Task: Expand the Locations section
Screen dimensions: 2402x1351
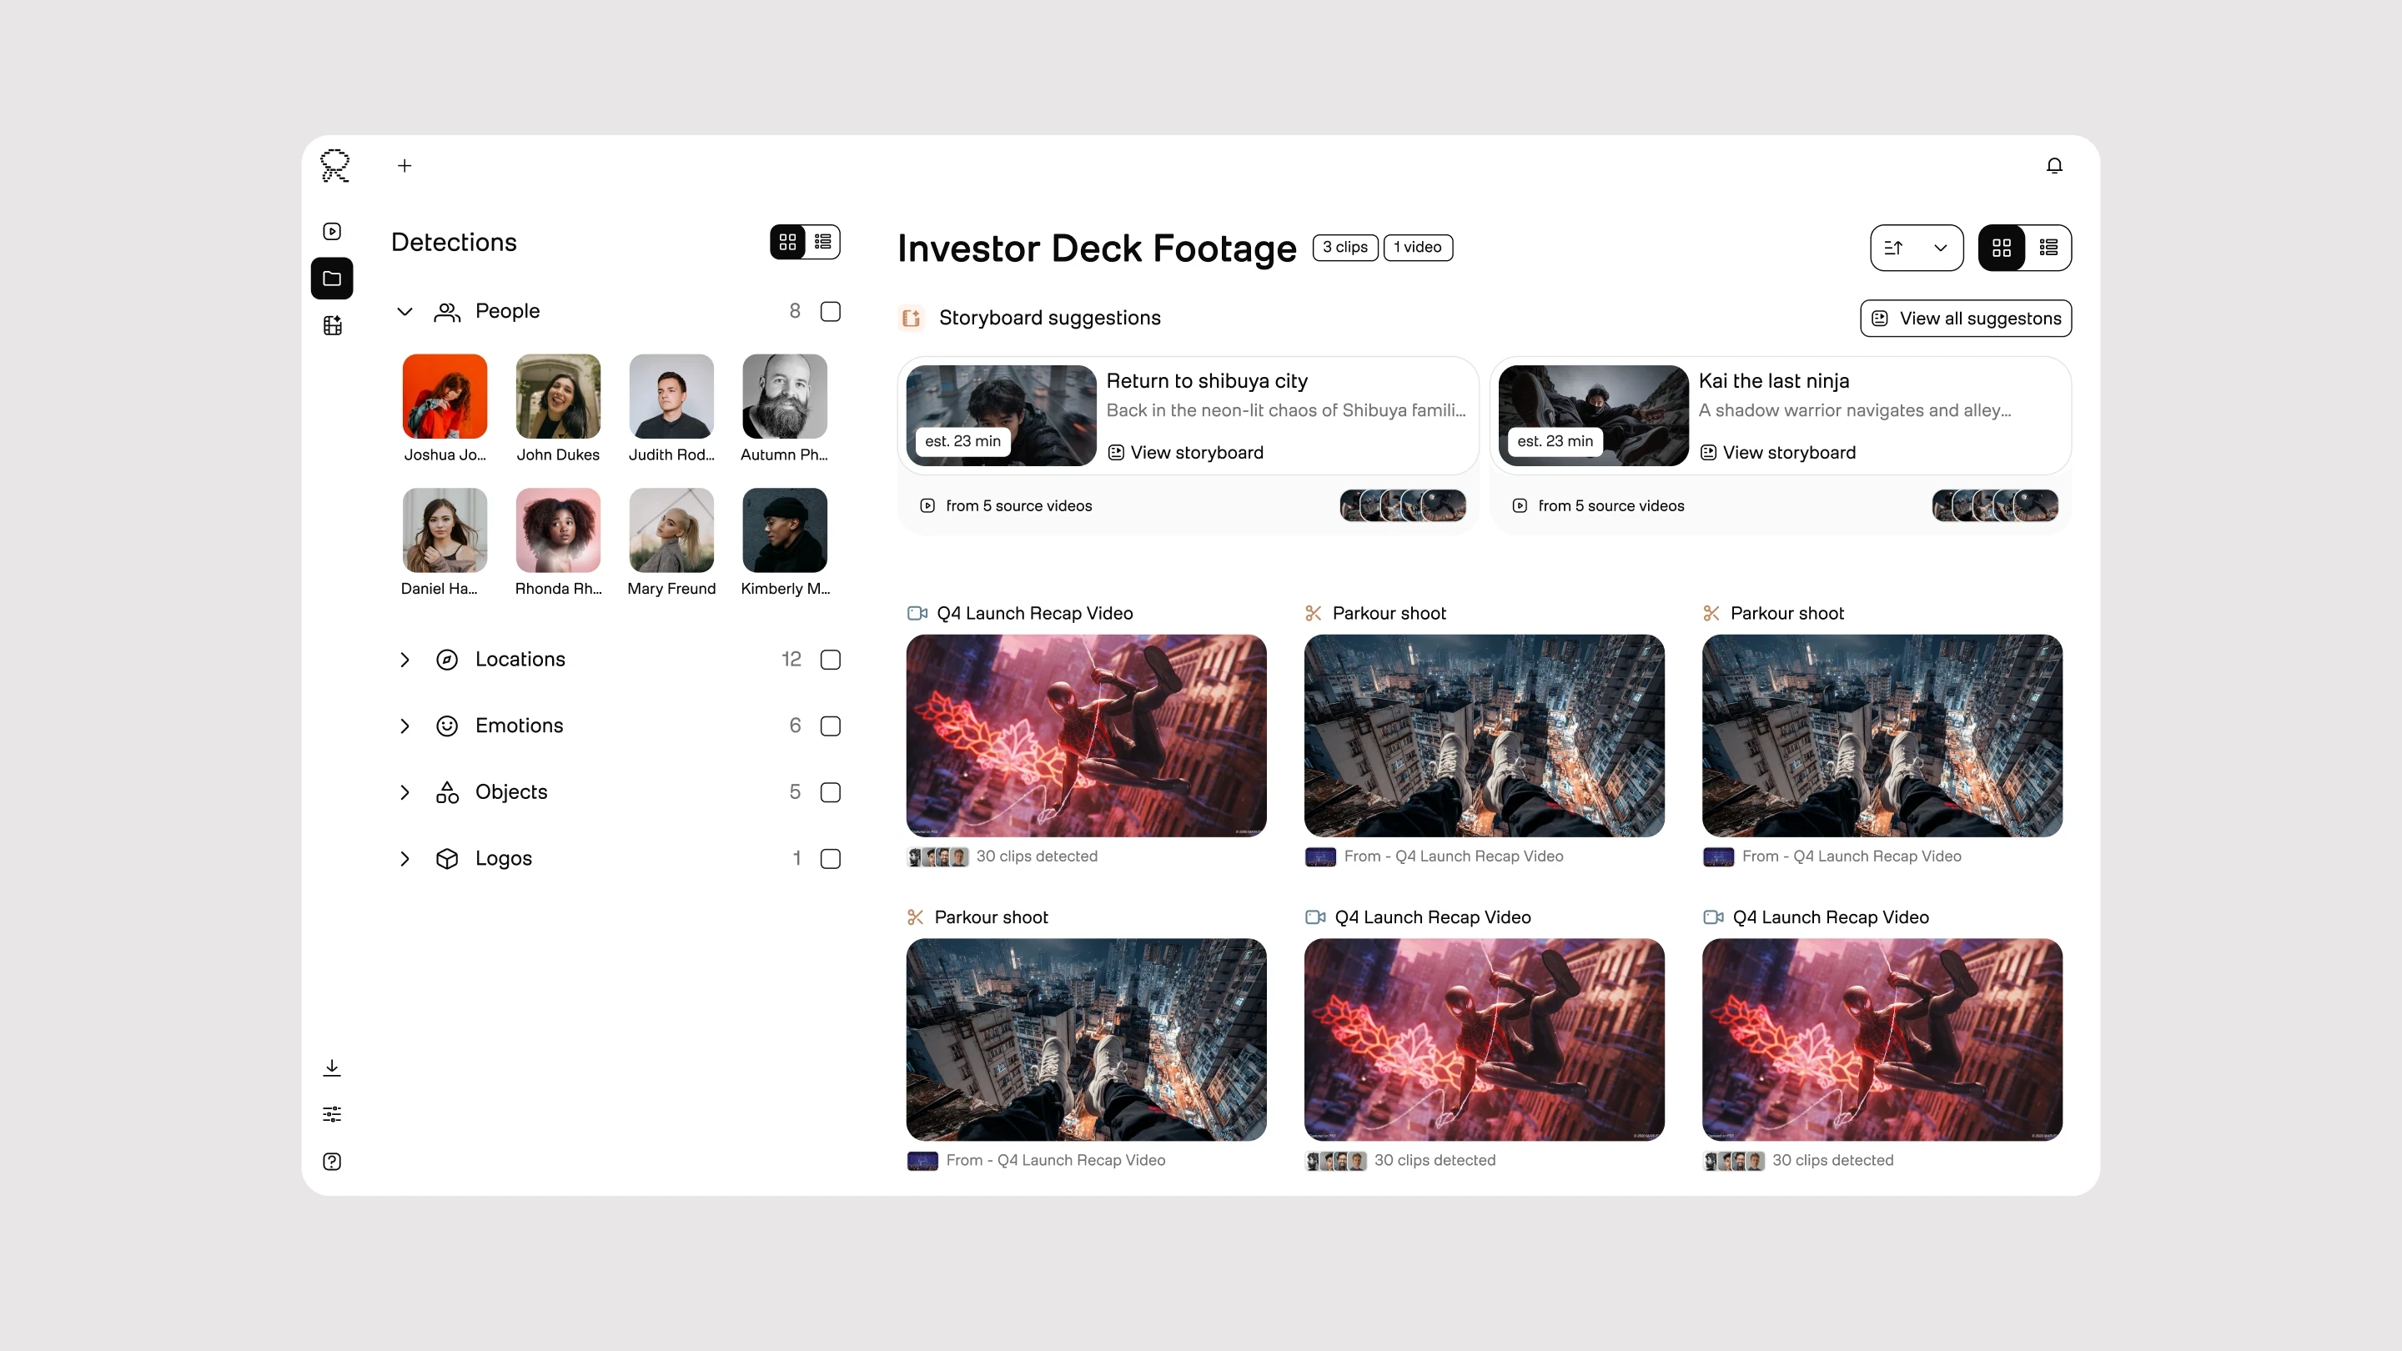Action: (405, 660)
